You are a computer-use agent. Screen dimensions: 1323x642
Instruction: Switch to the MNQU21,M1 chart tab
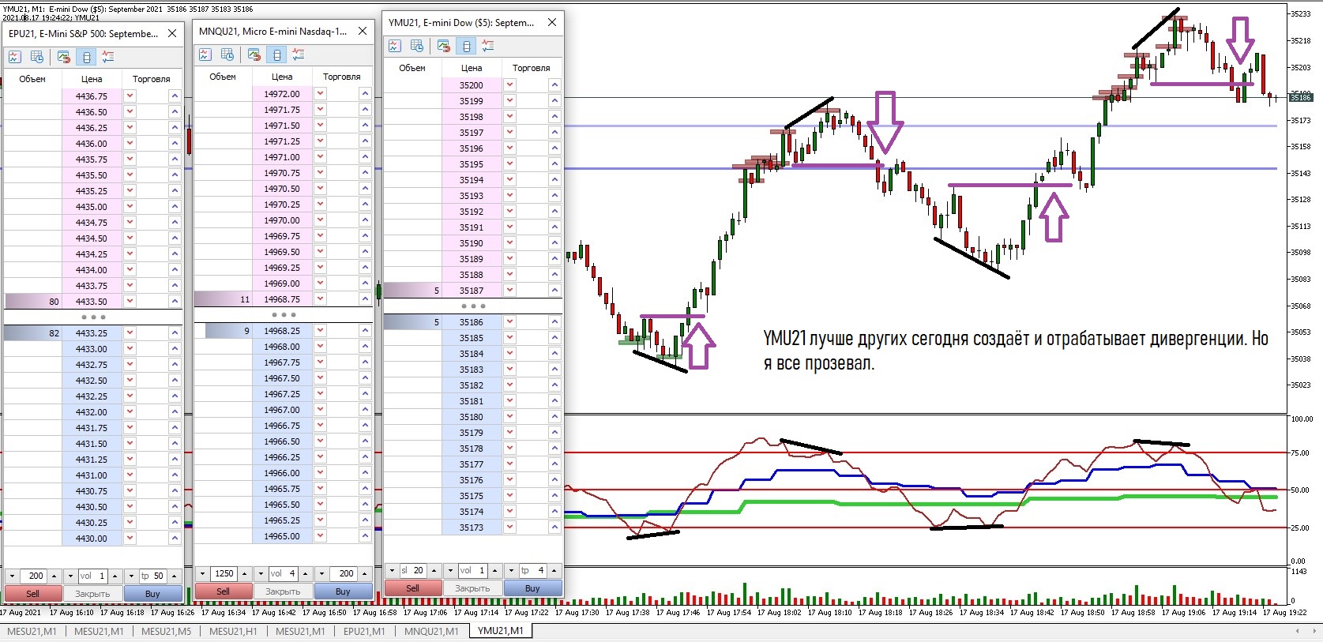click(431, 631)
